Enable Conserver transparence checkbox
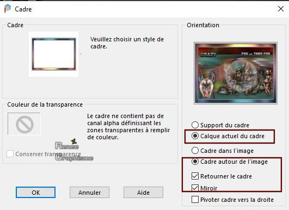The width and height of the screenshot is (289, 210). (x=10, y=153)
